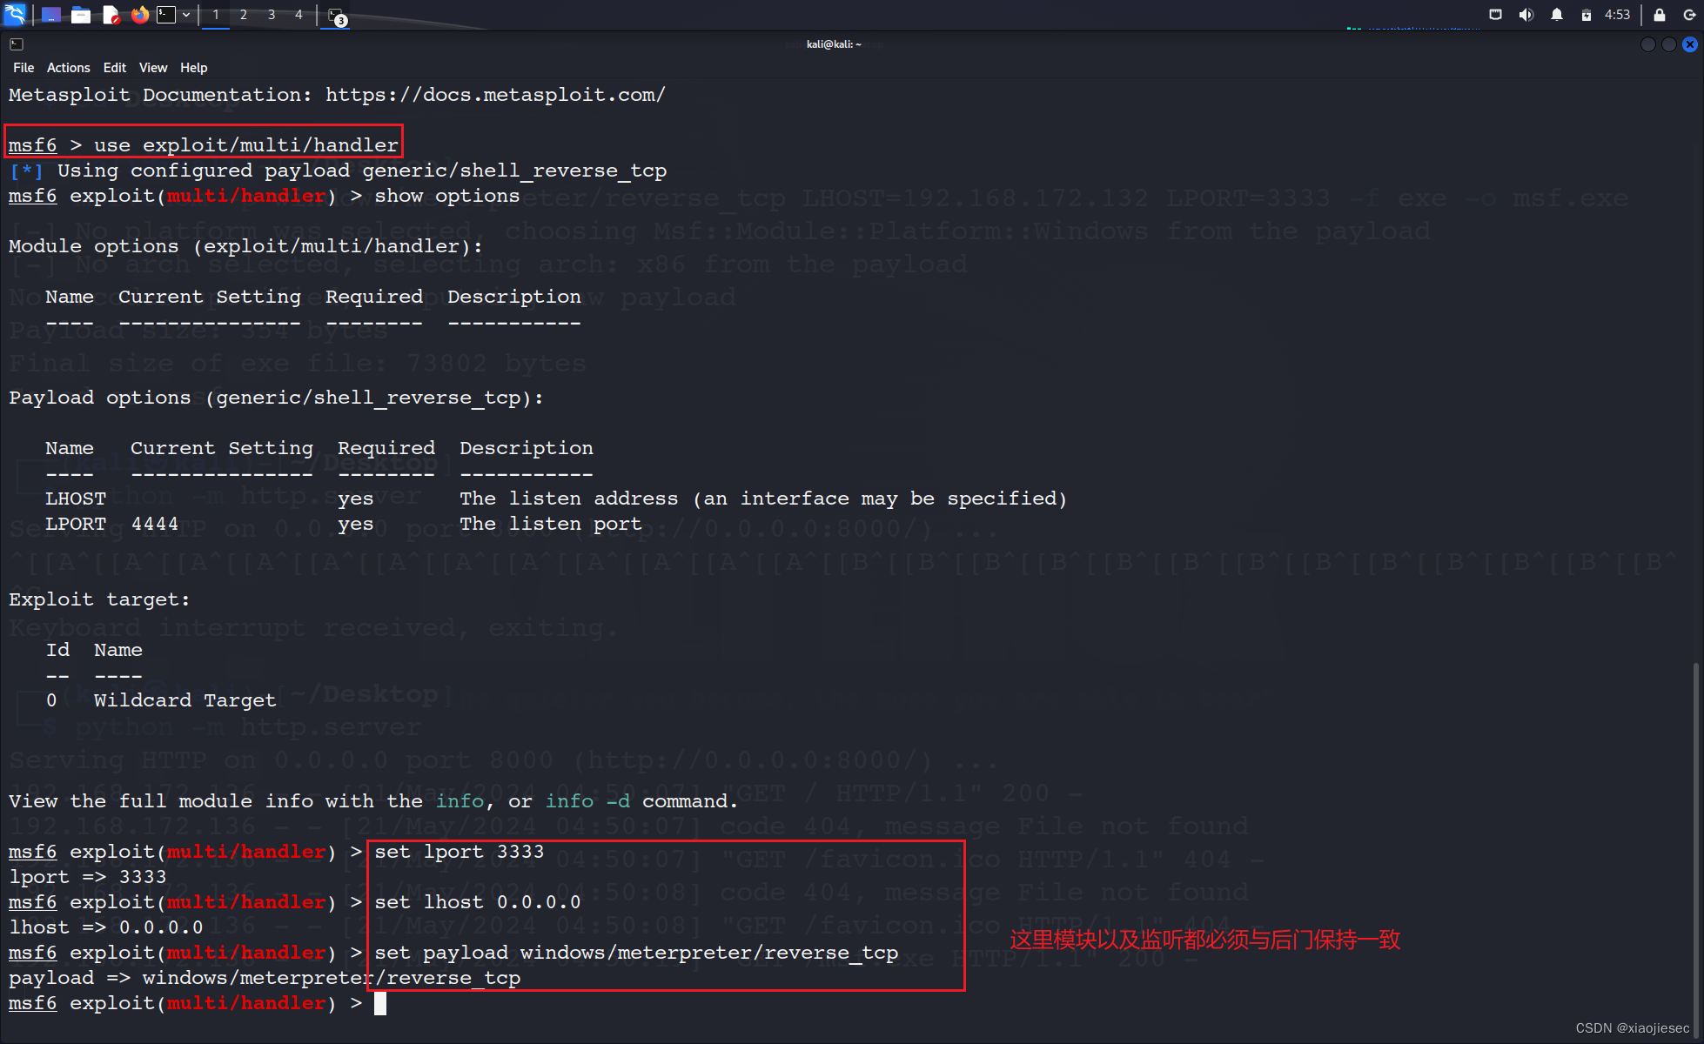1704x1044 pixels.
Task: Launch the text editor panel icon
Action: click(x=111, y=15)
